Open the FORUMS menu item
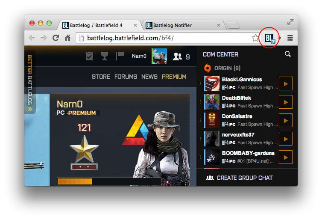The width and height of the screenshot is (322, 220). coord(126,77)
